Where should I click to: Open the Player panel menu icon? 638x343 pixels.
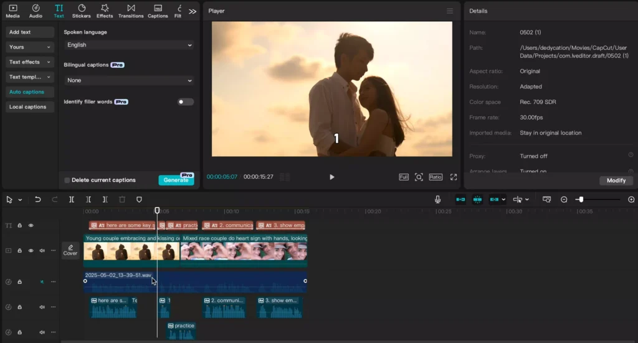click(450, 11)
